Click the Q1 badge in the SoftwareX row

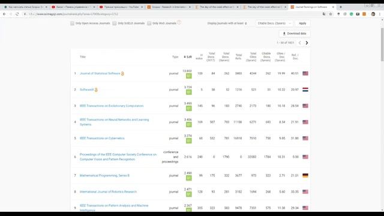[188, 92]
